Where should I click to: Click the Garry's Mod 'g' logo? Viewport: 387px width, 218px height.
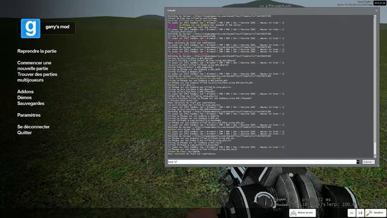(x=31, y=28)
